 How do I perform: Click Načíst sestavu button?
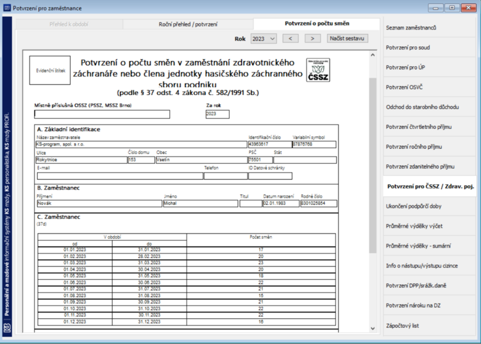tap(347, 39)
